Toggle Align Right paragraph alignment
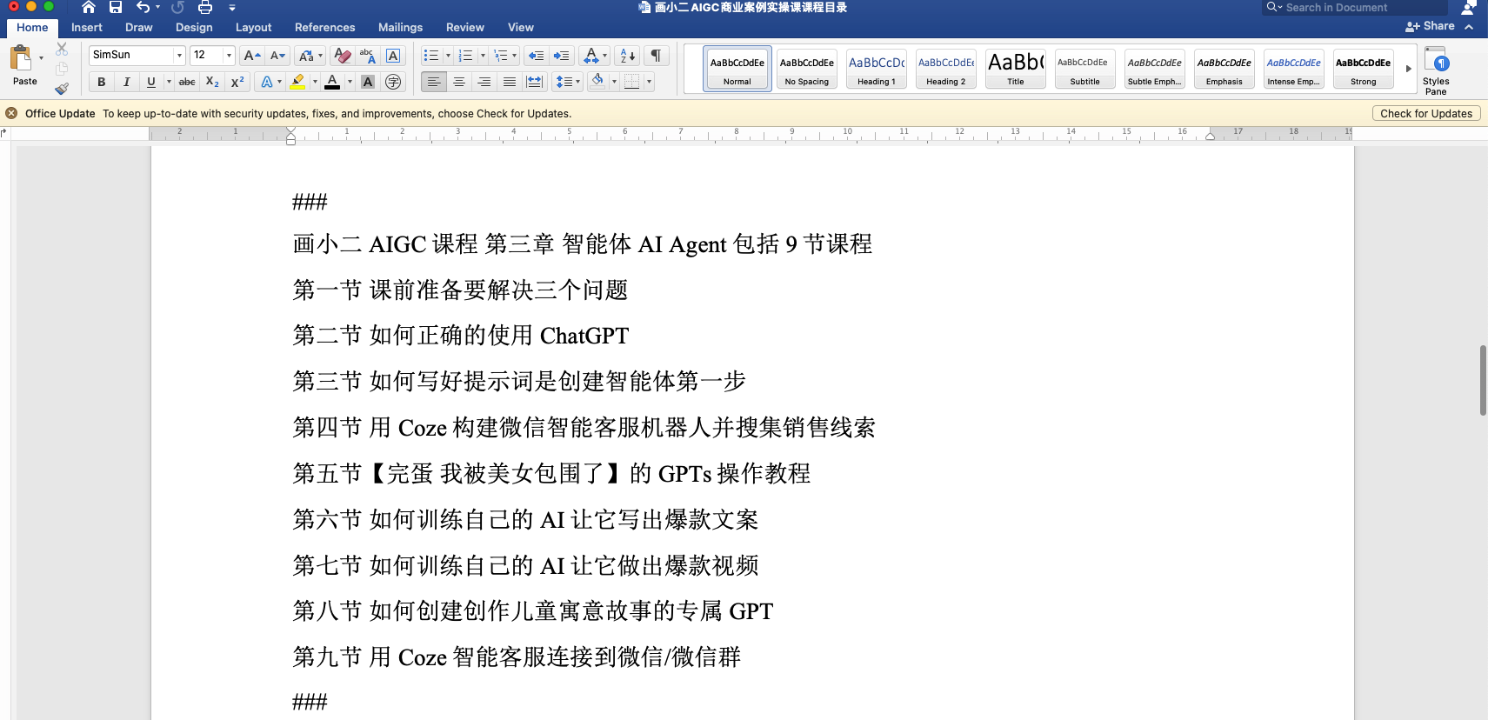Image resolution: width=1488 pixels, height=720 pixels. (484, 82)
